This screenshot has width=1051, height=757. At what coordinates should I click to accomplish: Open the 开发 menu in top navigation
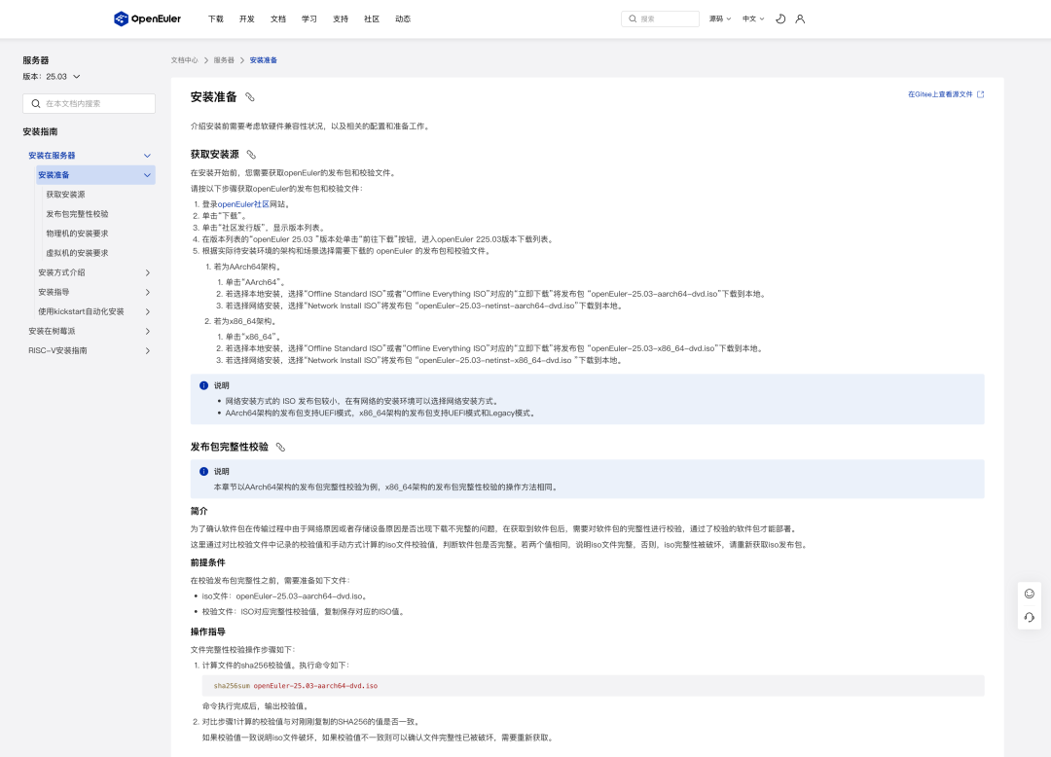click(x=246, y=18)
